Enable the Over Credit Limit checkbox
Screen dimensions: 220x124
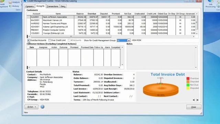click(49, 40)
